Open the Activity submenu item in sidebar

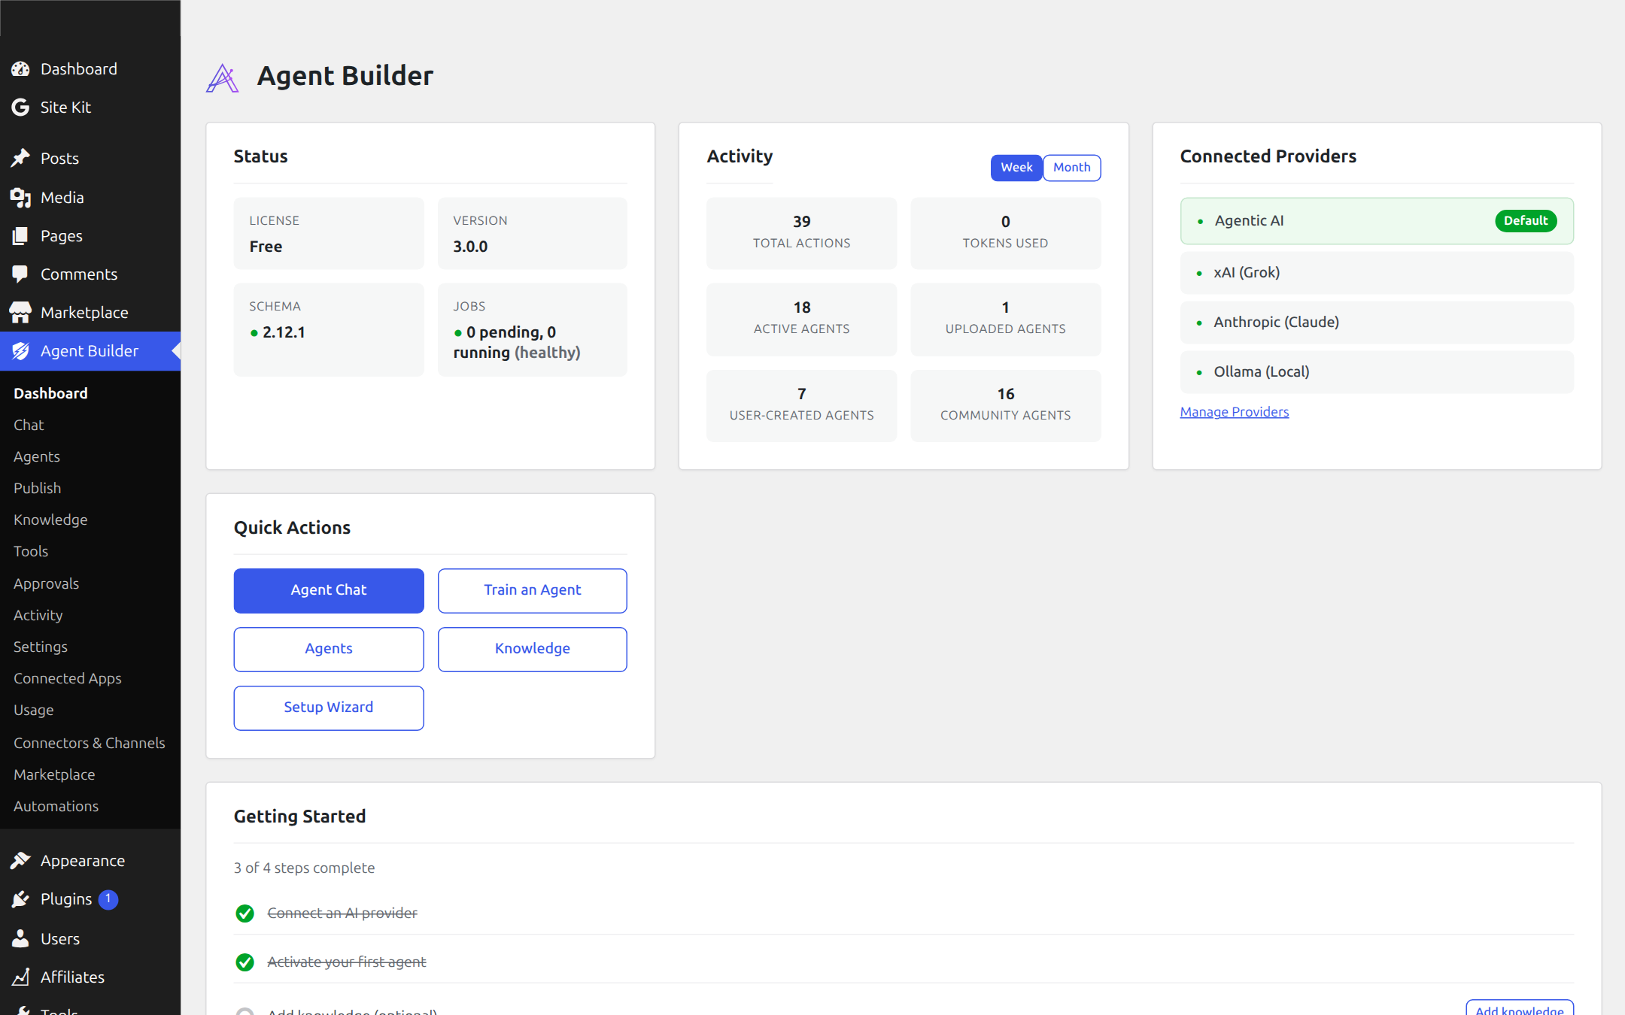38,616
